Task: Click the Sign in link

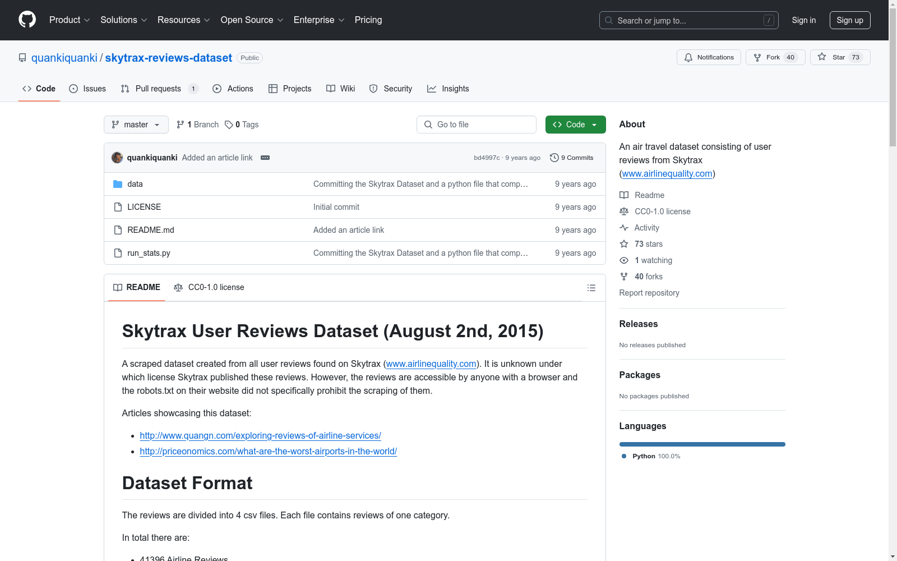Action: click(x=804, y=20)
